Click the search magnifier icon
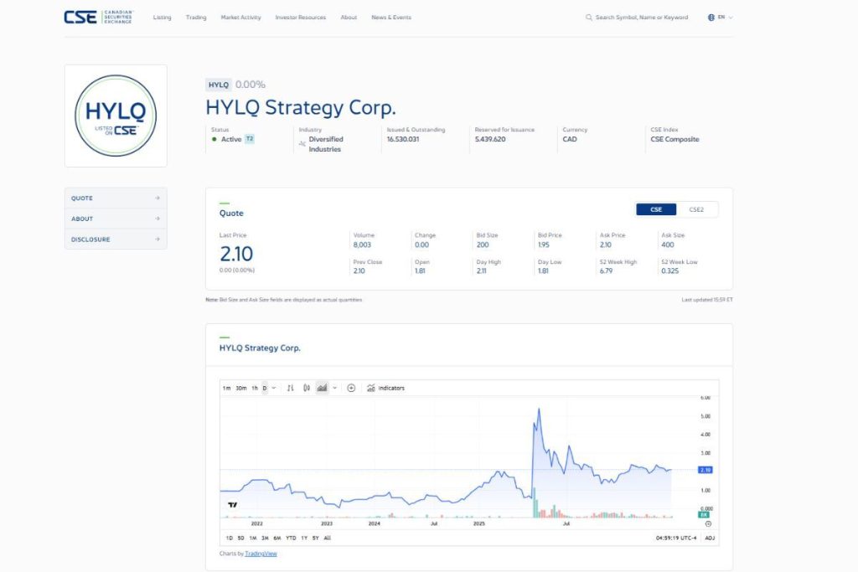Image resolution: width=858 pixels, height=572 pixels. tap(589, 18)
